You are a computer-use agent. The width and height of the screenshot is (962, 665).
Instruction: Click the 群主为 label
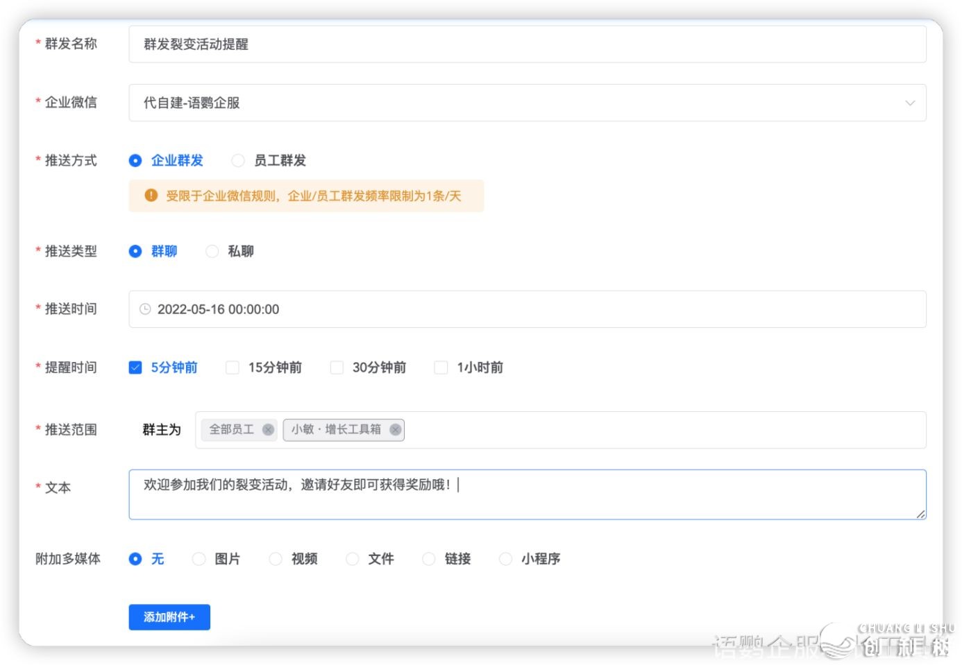pyautogui.click(x=162, y=430)
